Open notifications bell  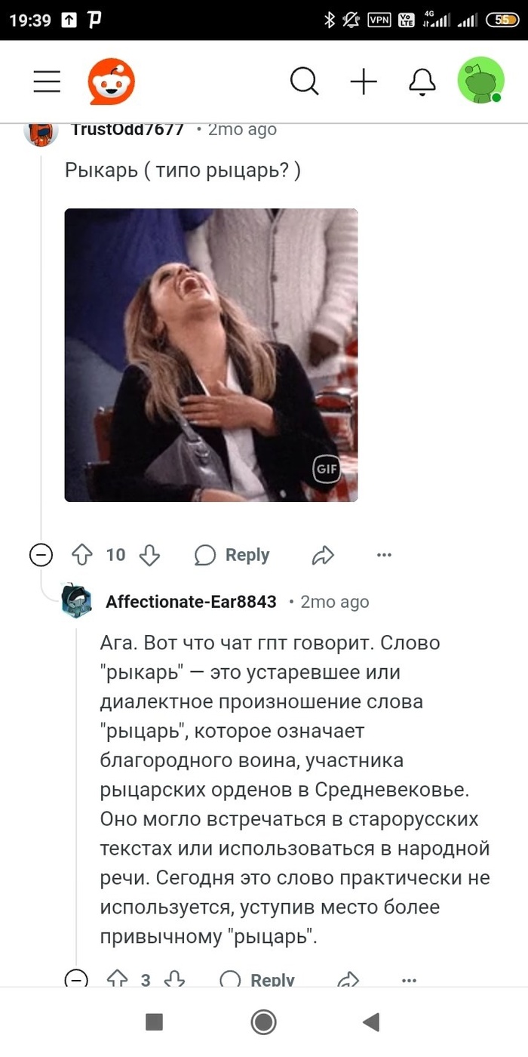coord(422,82)
